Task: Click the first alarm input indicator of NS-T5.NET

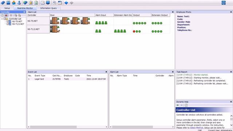Action: coord(96,23)
